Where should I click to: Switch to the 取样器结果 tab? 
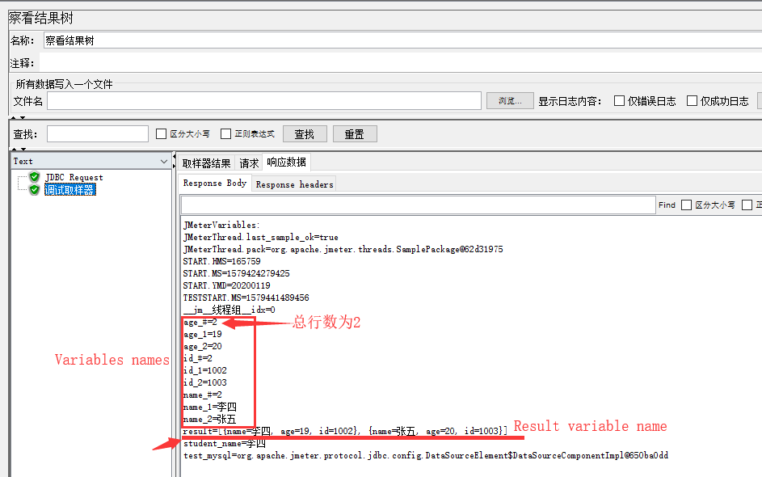(x=207, y=163)
